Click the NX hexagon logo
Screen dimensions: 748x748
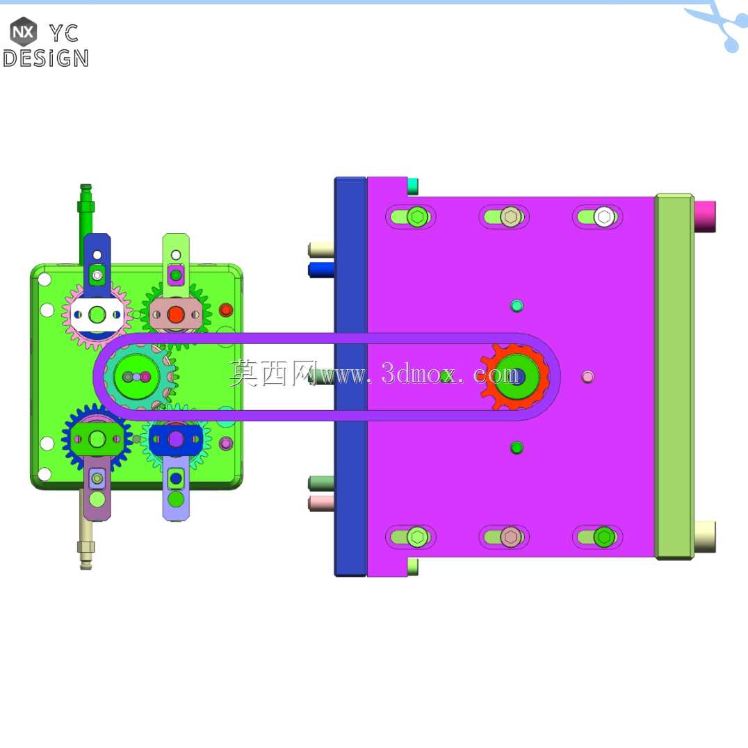point(24,32)
